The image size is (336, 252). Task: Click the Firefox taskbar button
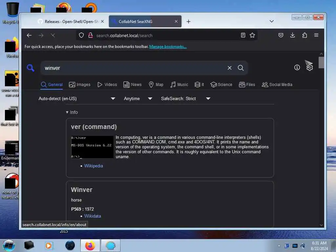point(90,245)
